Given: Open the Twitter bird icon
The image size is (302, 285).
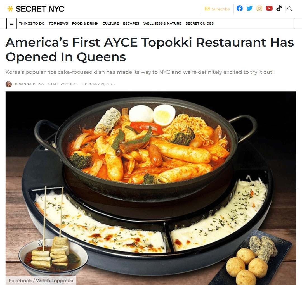Looking at the screenshot, I should pos(249,8).
